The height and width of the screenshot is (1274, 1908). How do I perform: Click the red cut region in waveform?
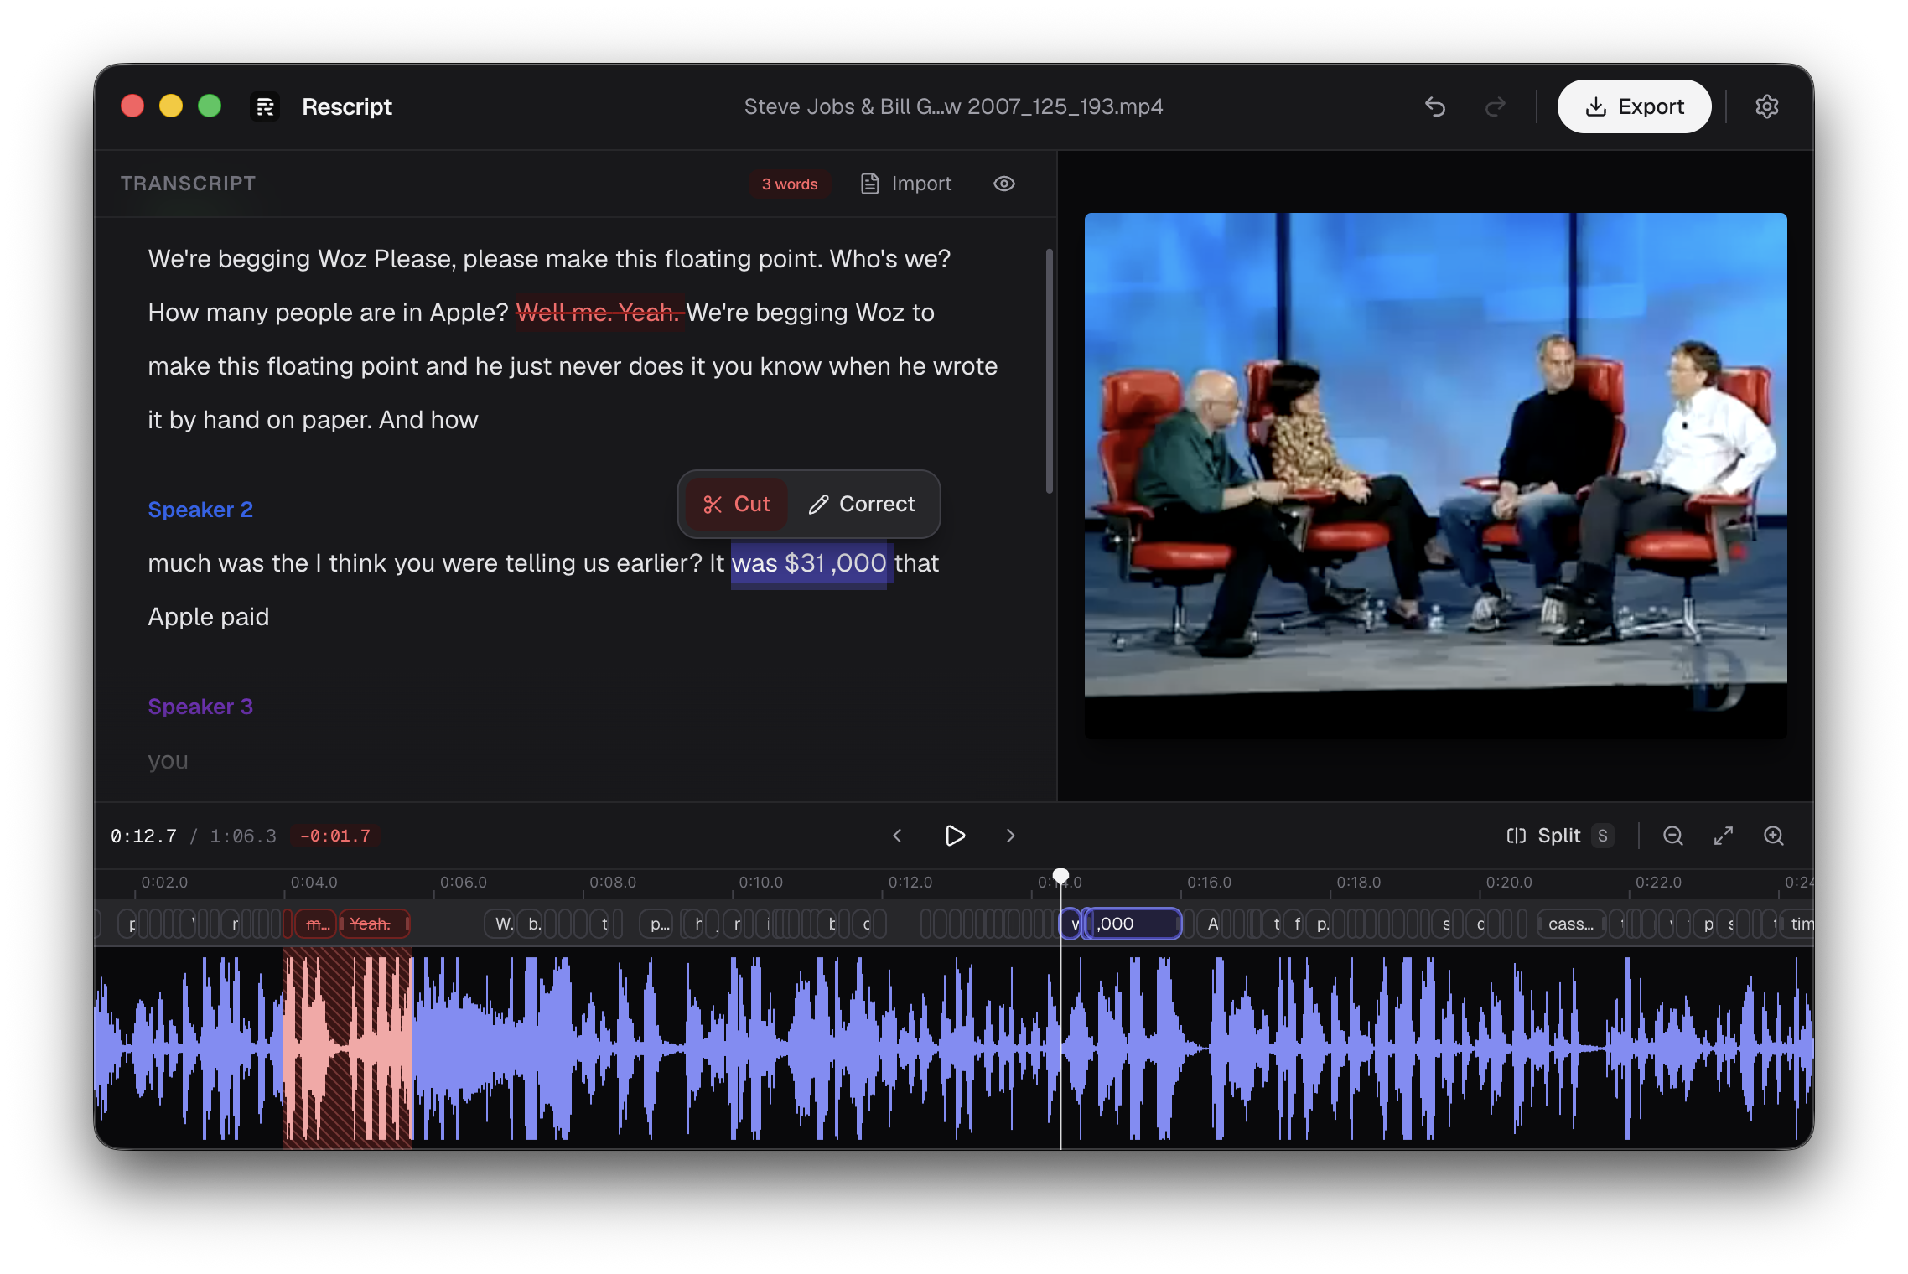pos(347,1048)
